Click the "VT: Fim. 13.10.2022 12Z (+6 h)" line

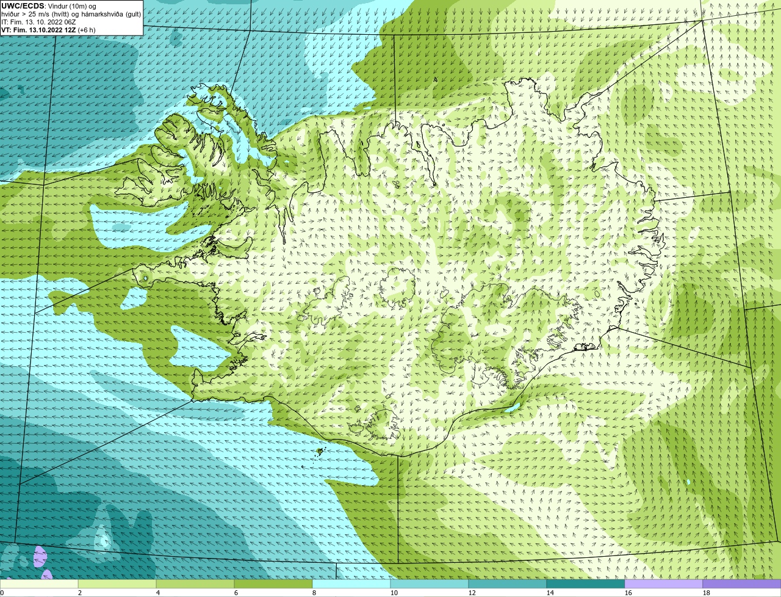(48, 29)
